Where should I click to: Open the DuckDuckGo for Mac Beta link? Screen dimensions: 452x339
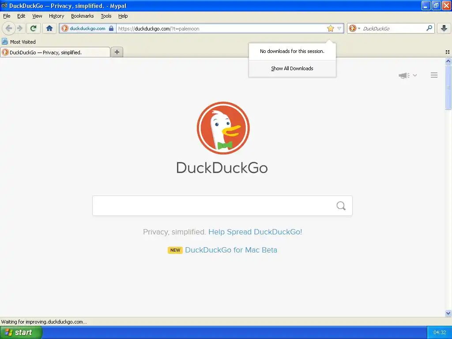pyautogui.click(x=231, y=250)
